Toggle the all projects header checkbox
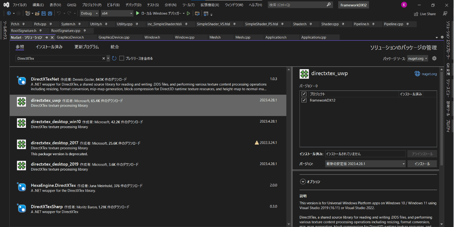Screen dimensions: 454x227 tap(304, 94)
